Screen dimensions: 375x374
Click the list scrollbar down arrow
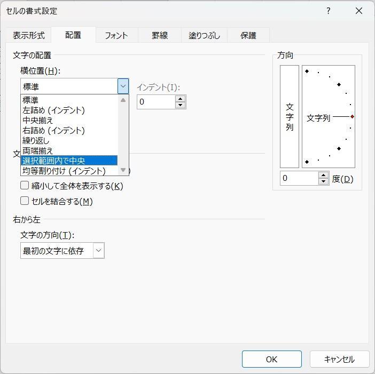[x=123, y=170]
